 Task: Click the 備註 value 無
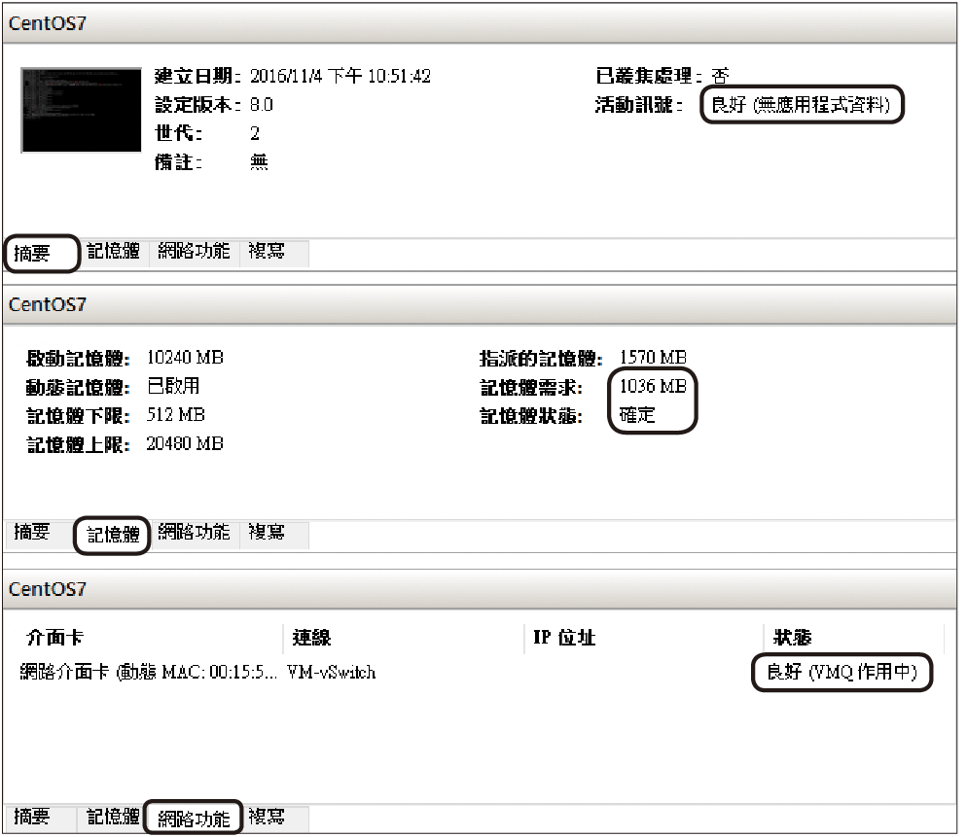pos(259,162)
